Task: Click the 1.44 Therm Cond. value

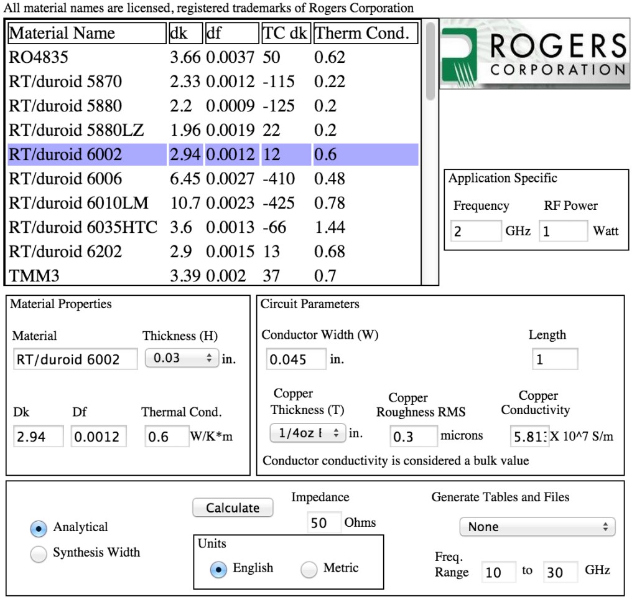Action: coord(330,227)
